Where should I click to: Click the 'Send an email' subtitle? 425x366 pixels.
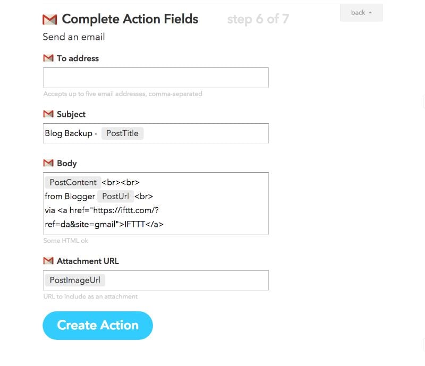(74, 37)
